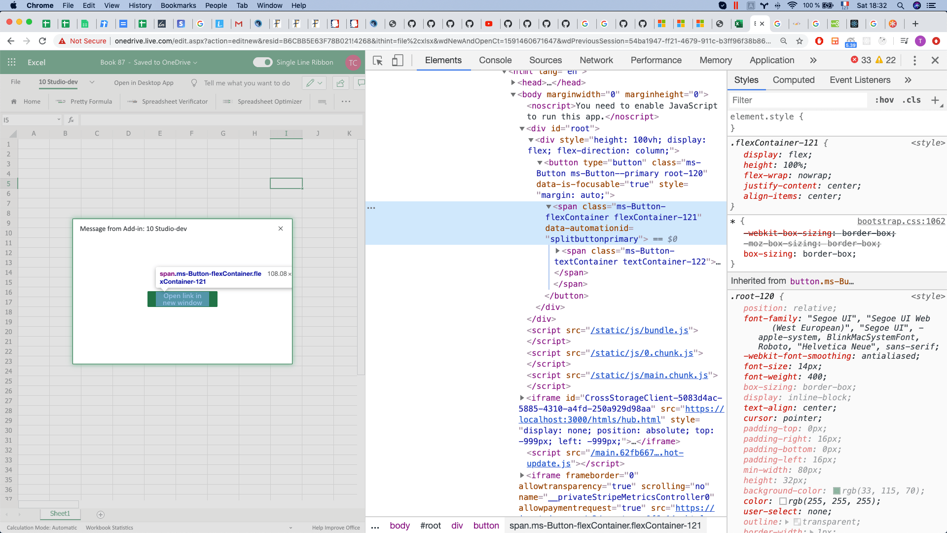Toggle the device toolbar icon

pyautogui.click(x=397, y=61)
